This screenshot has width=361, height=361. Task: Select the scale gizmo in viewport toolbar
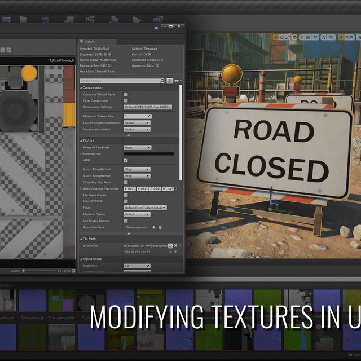(288, 37)
